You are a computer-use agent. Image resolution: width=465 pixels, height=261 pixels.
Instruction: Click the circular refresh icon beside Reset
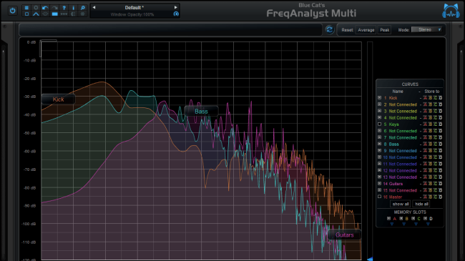pos(329,29)
